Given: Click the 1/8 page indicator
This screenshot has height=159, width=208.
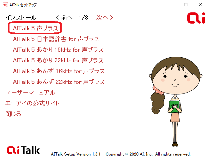Looking at the screenshot, I should (x=83, y=17).
